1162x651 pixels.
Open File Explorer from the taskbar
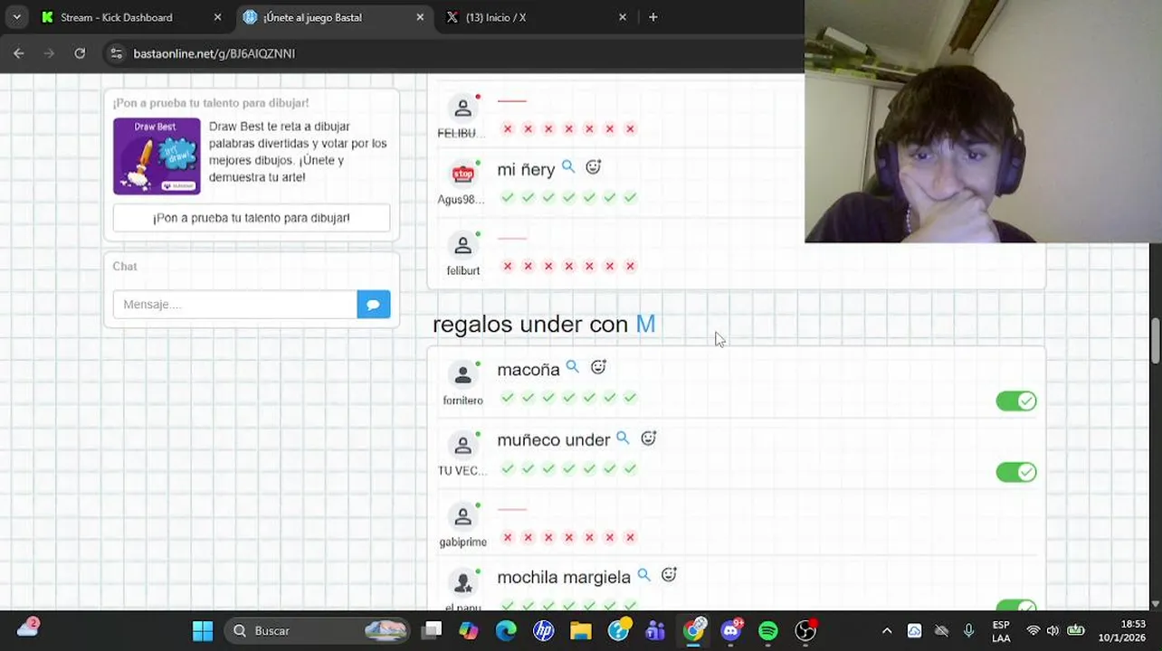[580, 631]
